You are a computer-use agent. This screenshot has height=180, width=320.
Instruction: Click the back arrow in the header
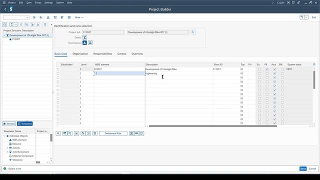5,9
